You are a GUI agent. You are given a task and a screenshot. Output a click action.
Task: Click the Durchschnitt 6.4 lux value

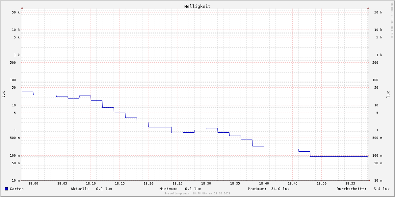[x=382, y=189]
